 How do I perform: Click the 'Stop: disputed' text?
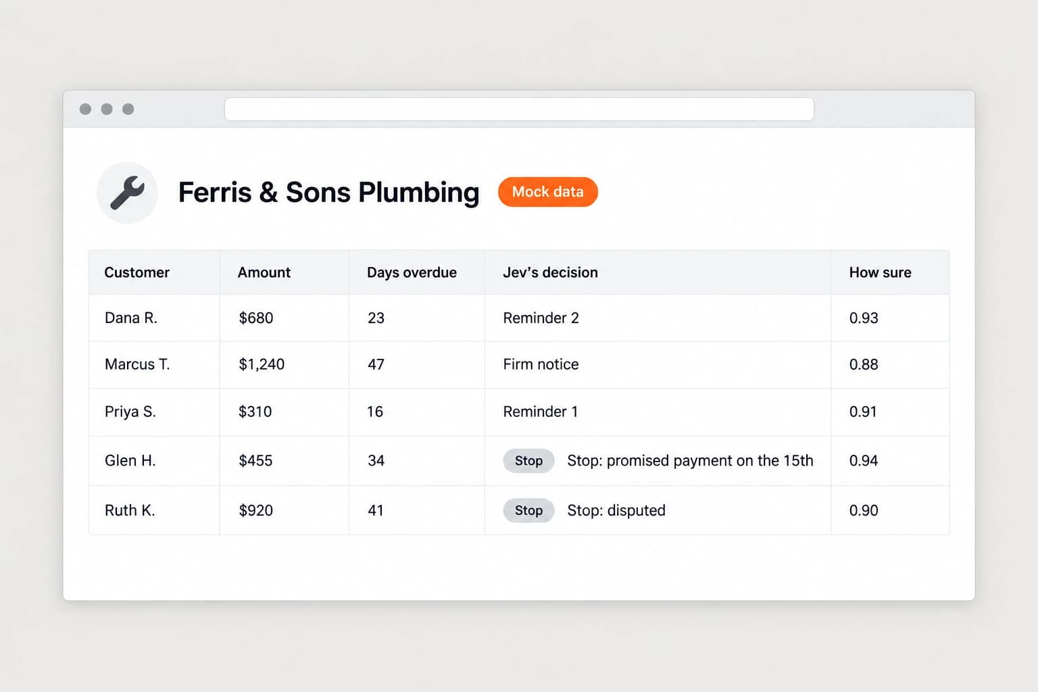(x=616, y=511)
